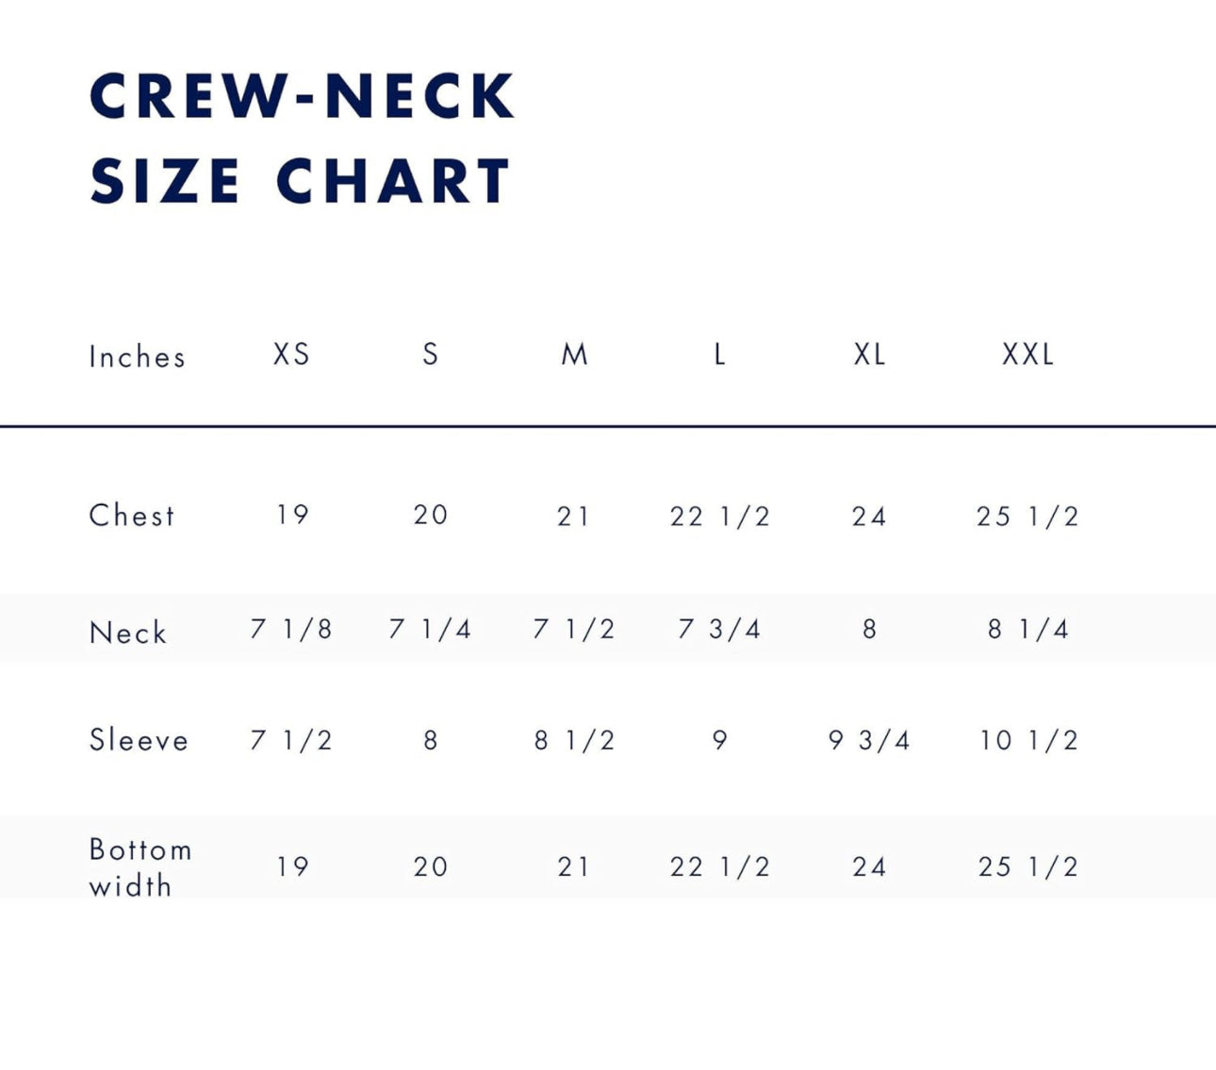The height and width of the screenshot is (1070, 1216).
Task: Click the M Sleeve value 8 1/2
Action: (574, 740)
